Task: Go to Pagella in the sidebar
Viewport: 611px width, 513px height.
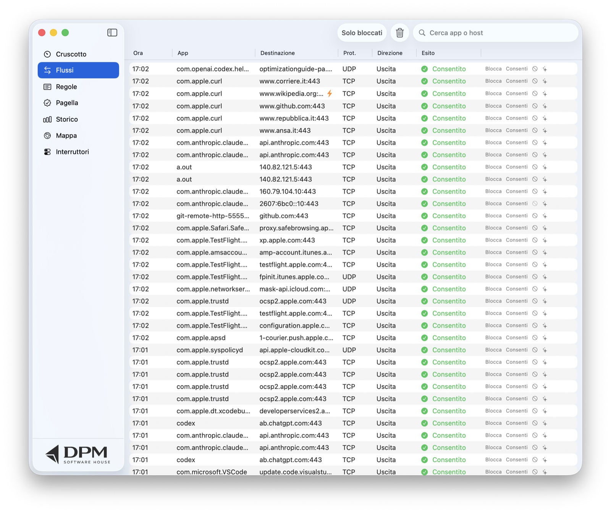Action: (x=78, y=103)
